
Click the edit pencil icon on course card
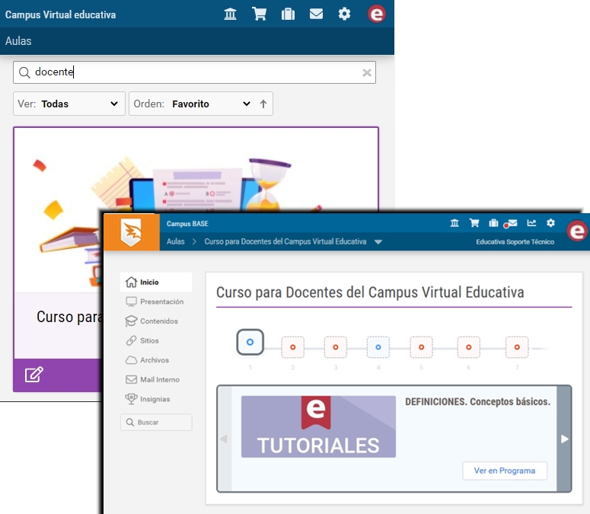[33, 375]
